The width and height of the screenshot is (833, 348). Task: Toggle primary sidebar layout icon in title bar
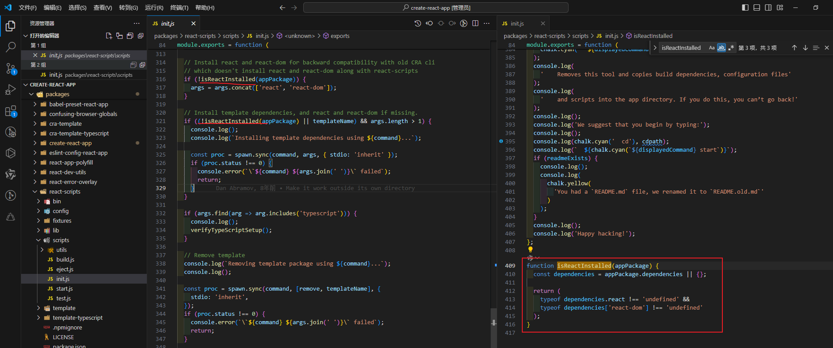click(x=745, y=7)
